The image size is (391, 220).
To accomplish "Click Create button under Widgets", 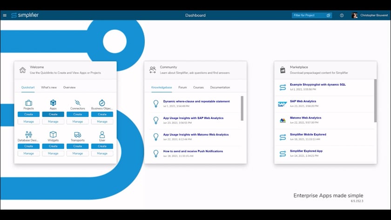I will click(53, 146).
